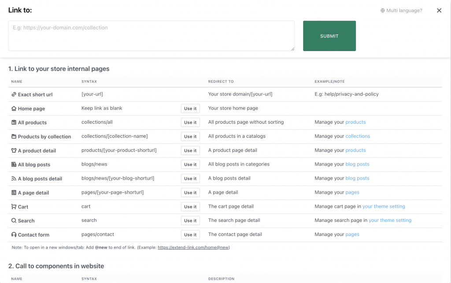Click the magnifier icon in Search row
451x283 pixels.
pos(14,221)
